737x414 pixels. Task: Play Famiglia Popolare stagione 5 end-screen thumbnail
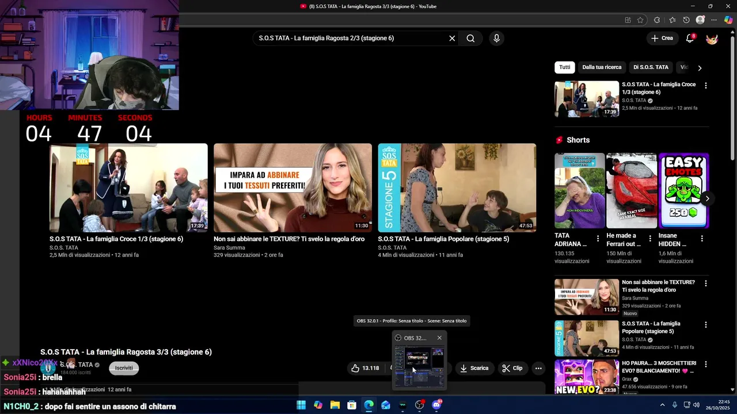click(457, 187)
